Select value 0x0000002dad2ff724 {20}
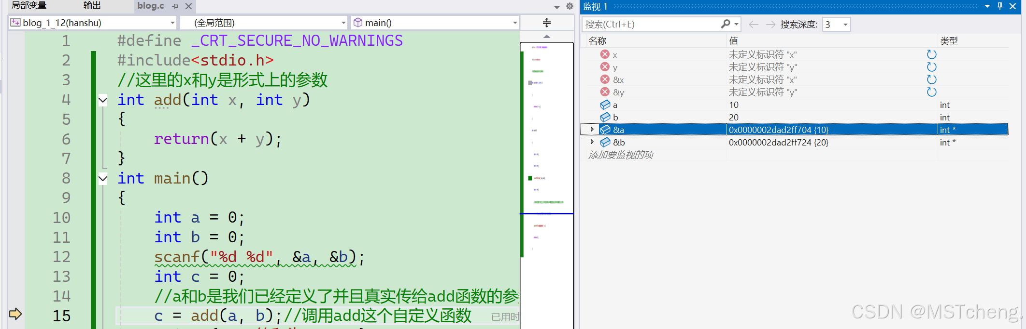The height and width of the screenshot is (329, 1026). (x=779, y=143)
